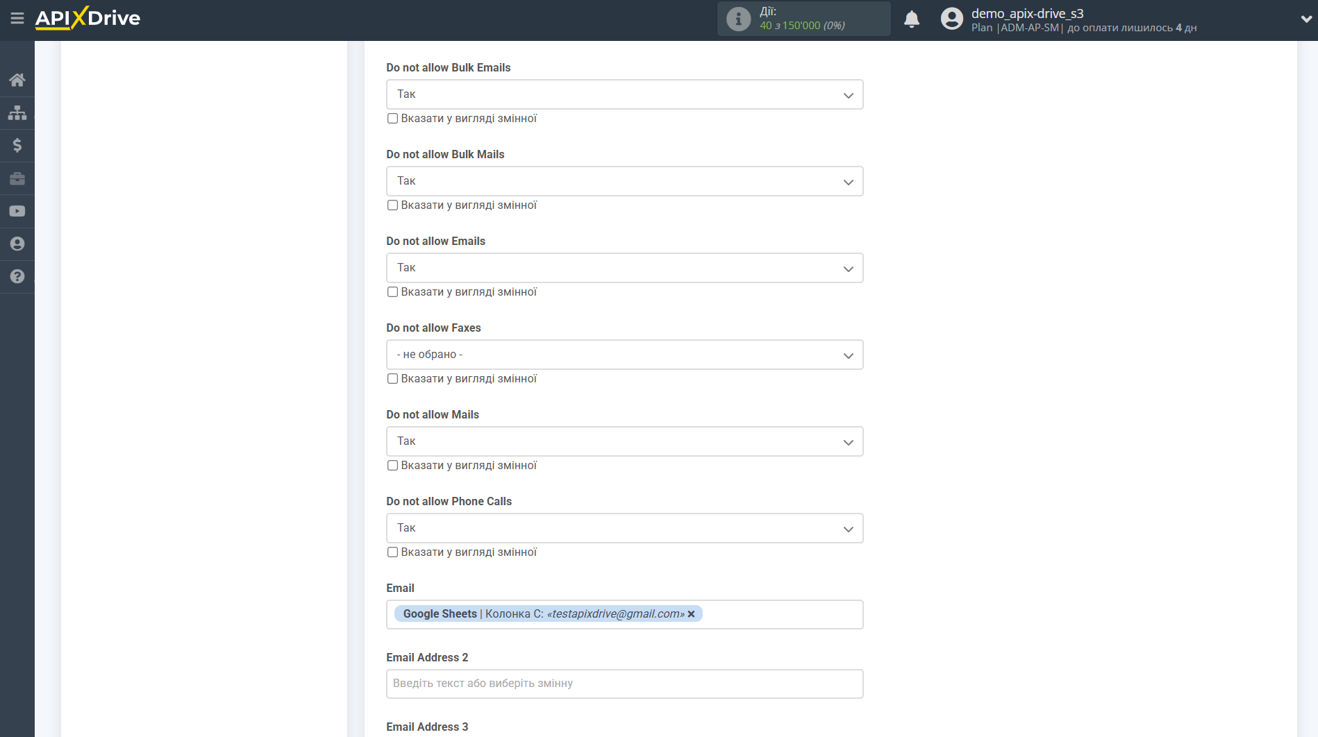Image resolution: width=1318 pixels, height=737 pixels.
Task: Open the hamburger menu
Action: tap(17, 19)
